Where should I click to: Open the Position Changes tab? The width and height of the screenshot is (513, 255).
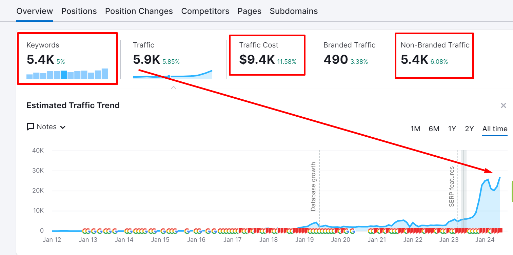(139, 11)
